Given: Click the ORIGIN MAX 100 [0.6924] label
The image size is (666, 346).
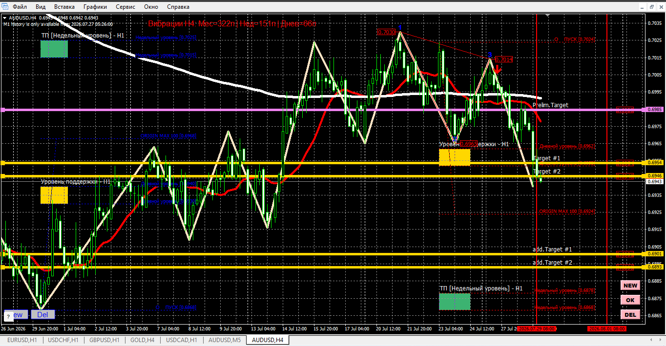Looking at the screenshot, I should point(567,212).
